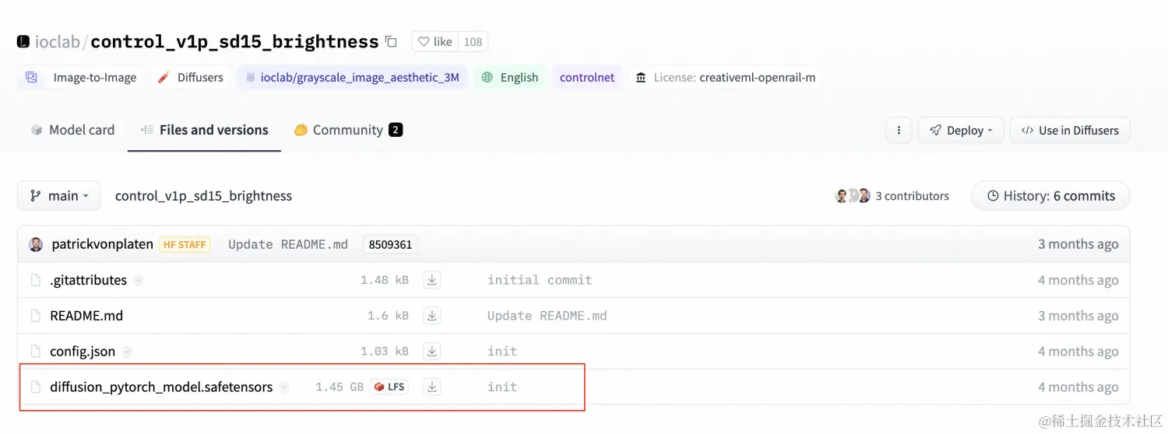Open README.md row's Update README.md commit
The width and height of the screenshot is (1168, 434).
[547, 316]
